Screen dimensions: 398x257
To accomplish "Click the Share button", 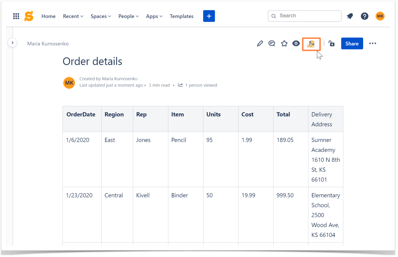I will [x=352, y=43].
